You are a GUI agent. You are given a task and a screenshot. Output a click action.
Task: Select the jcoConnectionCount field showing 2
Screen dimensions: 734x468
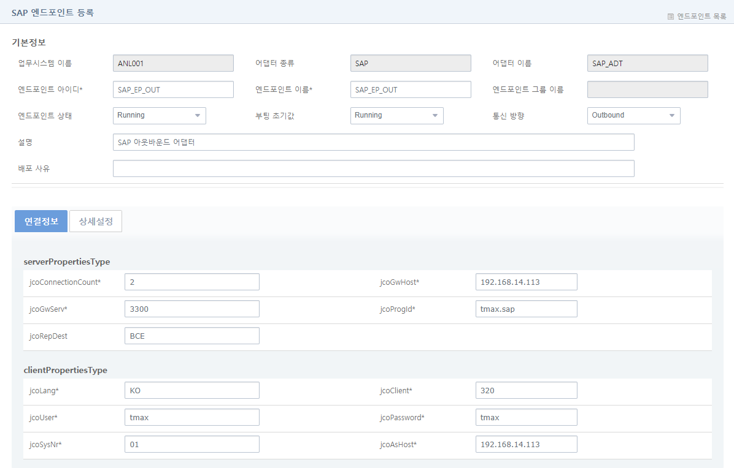(192, 282)
